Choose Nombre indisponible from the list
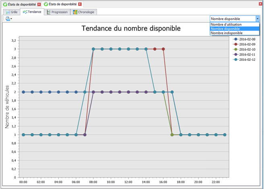The width and height of the screenshot is (264, 189). coord(226,33)
